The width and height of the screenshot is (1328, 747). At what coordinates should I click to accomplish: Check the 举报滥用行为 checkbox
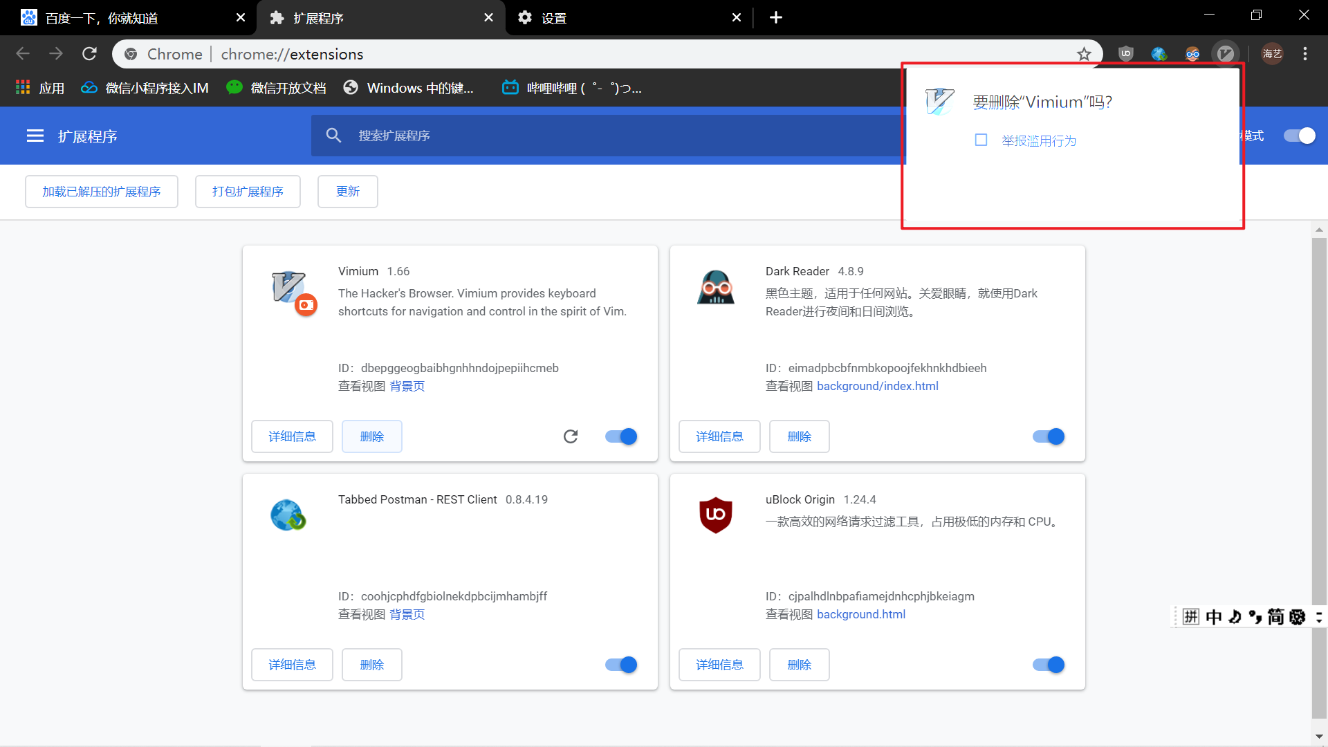click(981, 140)
